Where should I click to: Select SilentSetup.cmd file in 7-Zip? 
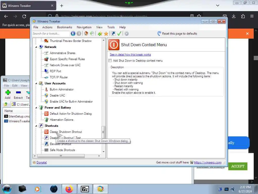point(17,116)
